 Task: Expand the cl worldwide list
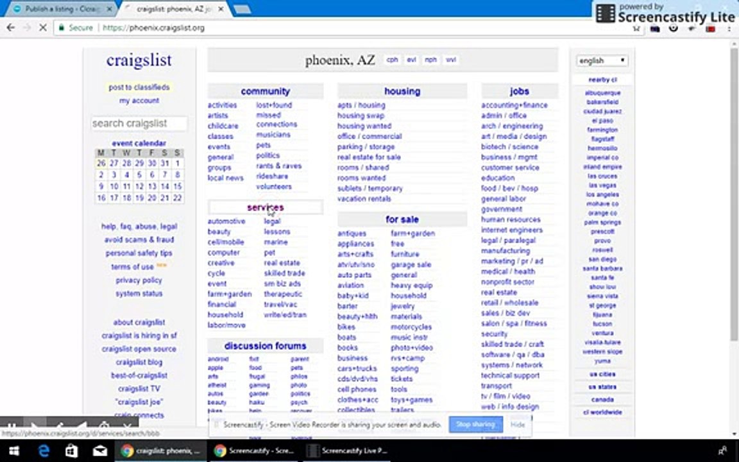pos(602,412)
